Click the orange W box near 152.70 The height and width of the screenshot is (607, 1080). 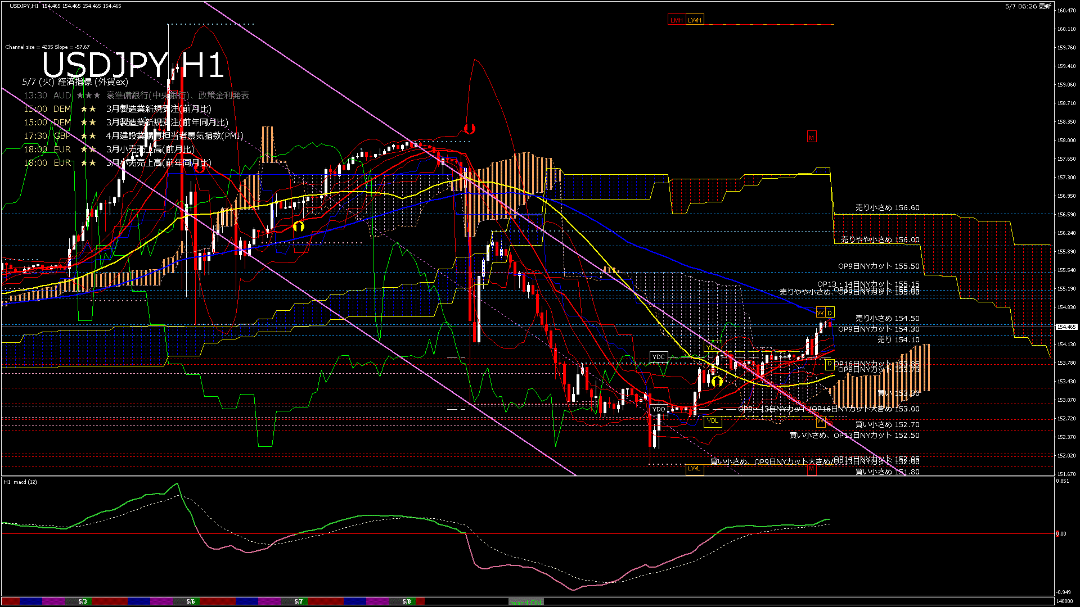coord(821,421)
